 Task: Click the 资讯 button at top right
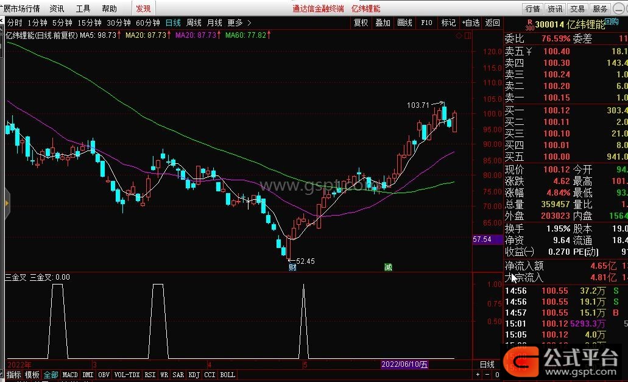tap(555, 9)
